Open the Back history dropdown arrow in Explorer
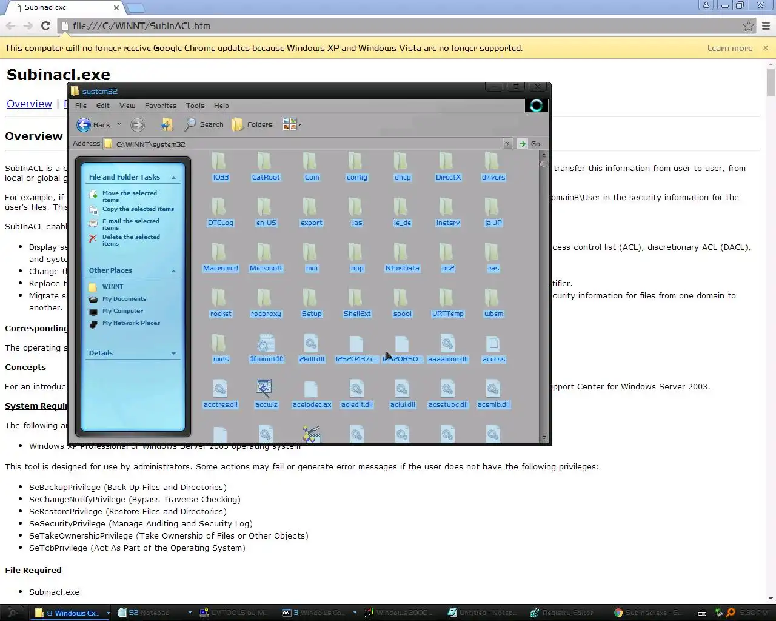The image size is (776, 621). 119,124
